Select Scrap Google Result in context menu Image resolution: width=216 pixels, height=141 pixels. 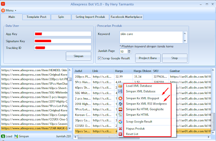click(x=139, y=122)
